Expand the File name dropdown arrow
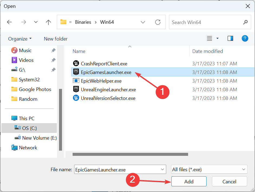255x192 pixels. 162,169
